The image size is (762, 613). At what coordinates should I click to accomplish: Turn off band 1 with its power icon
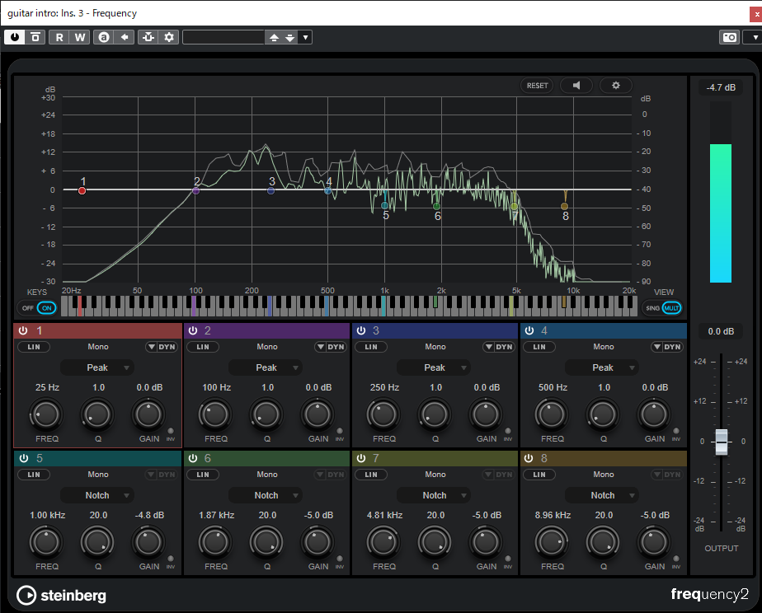pyautogui.click(x=23, y=330)
